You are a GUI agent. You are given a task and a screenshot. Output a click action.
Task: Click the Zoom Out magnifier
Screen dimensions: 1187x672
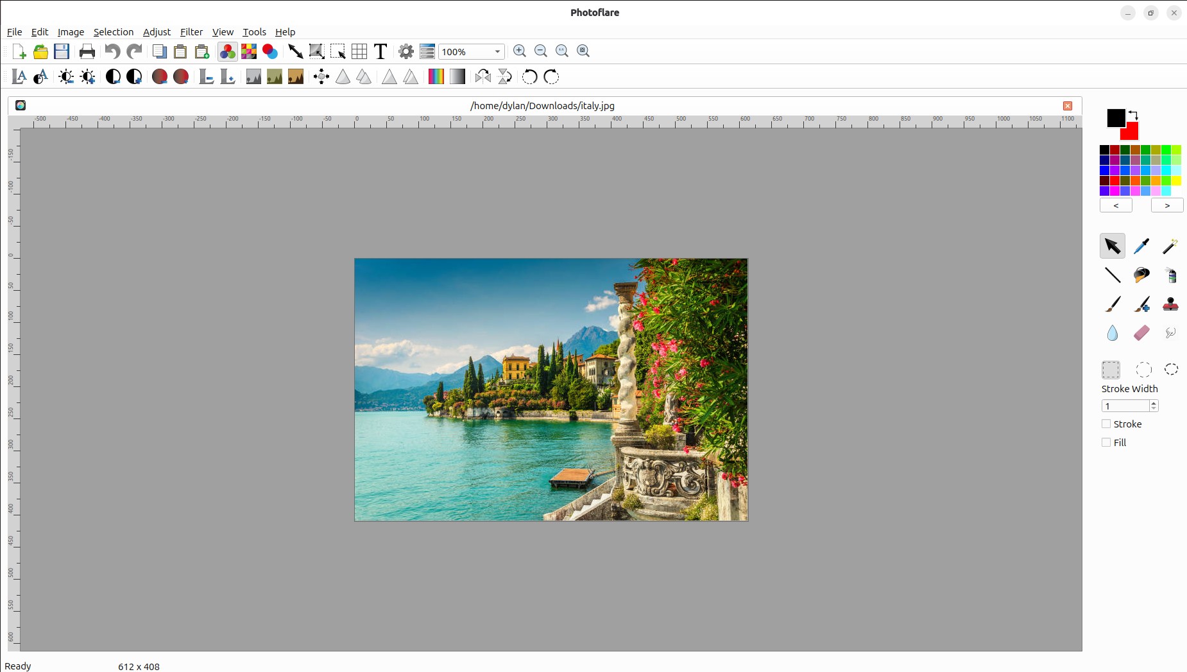[541, 51]
